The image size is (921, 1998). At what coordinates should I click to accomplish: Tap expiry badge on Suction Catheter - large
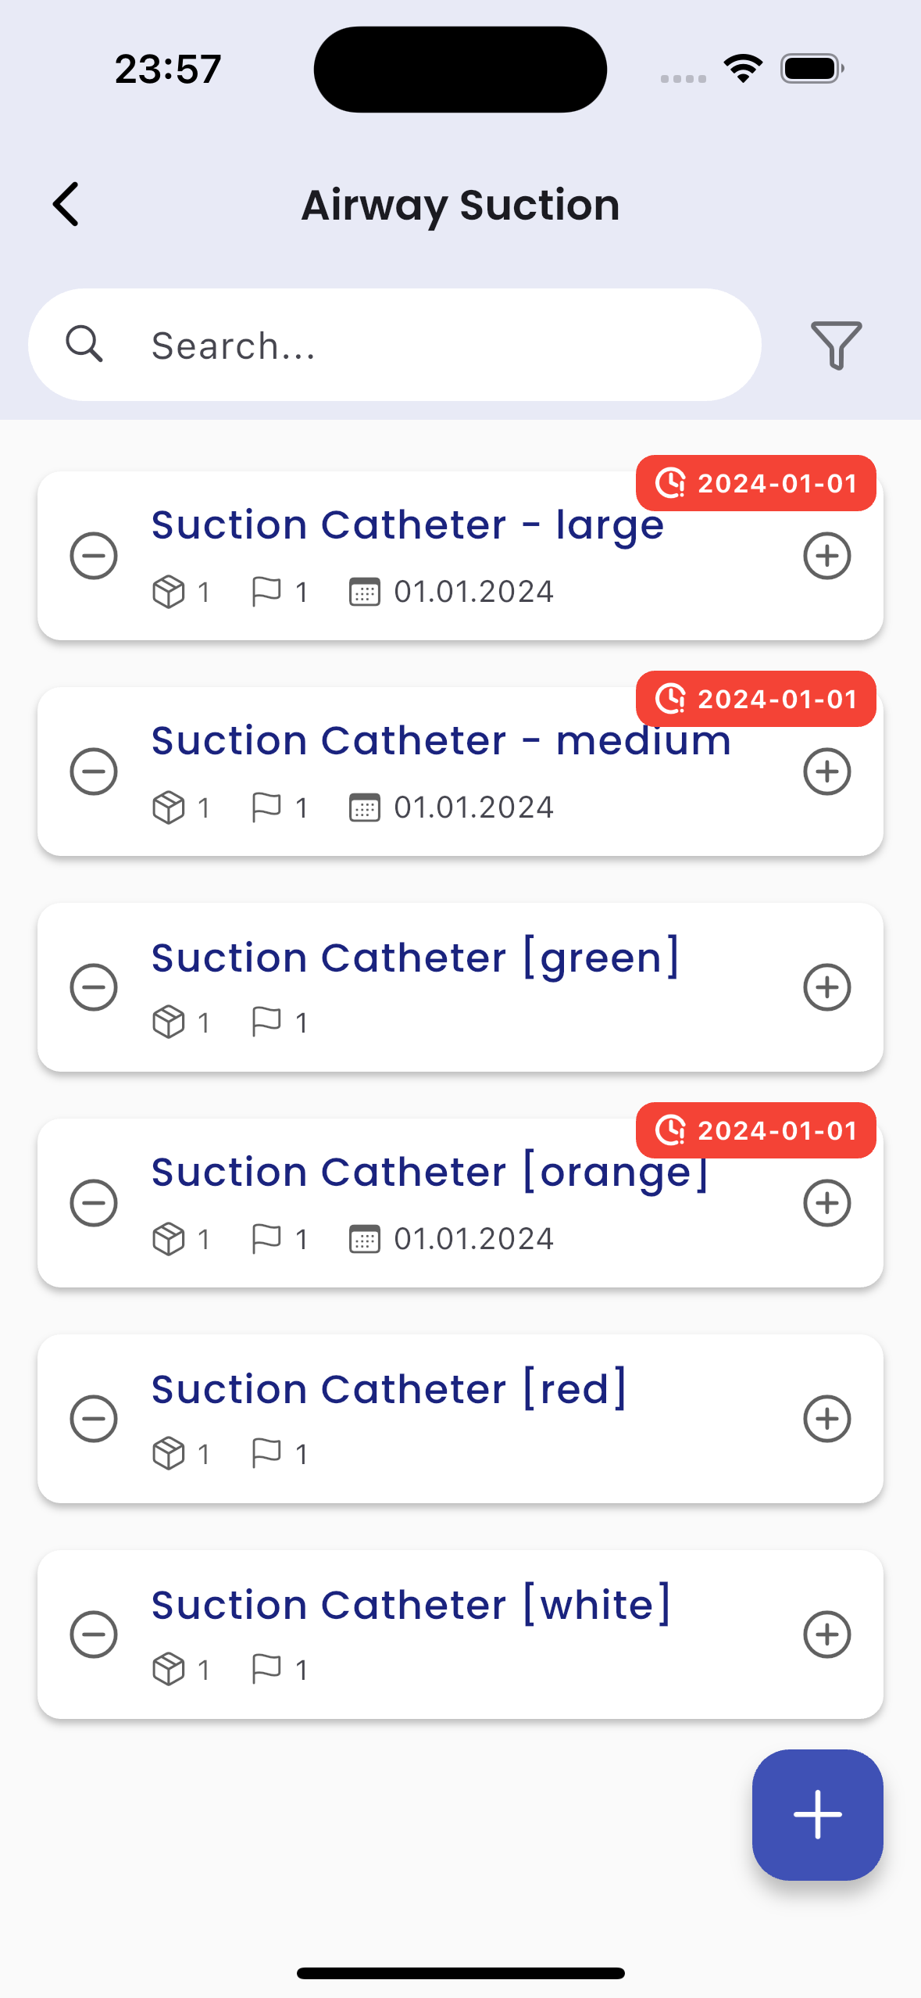point(755,484)
